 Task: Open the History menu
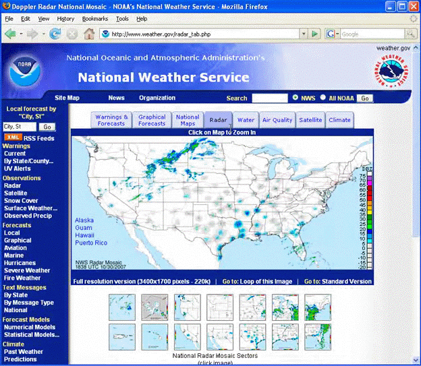[x=65, y=19]
